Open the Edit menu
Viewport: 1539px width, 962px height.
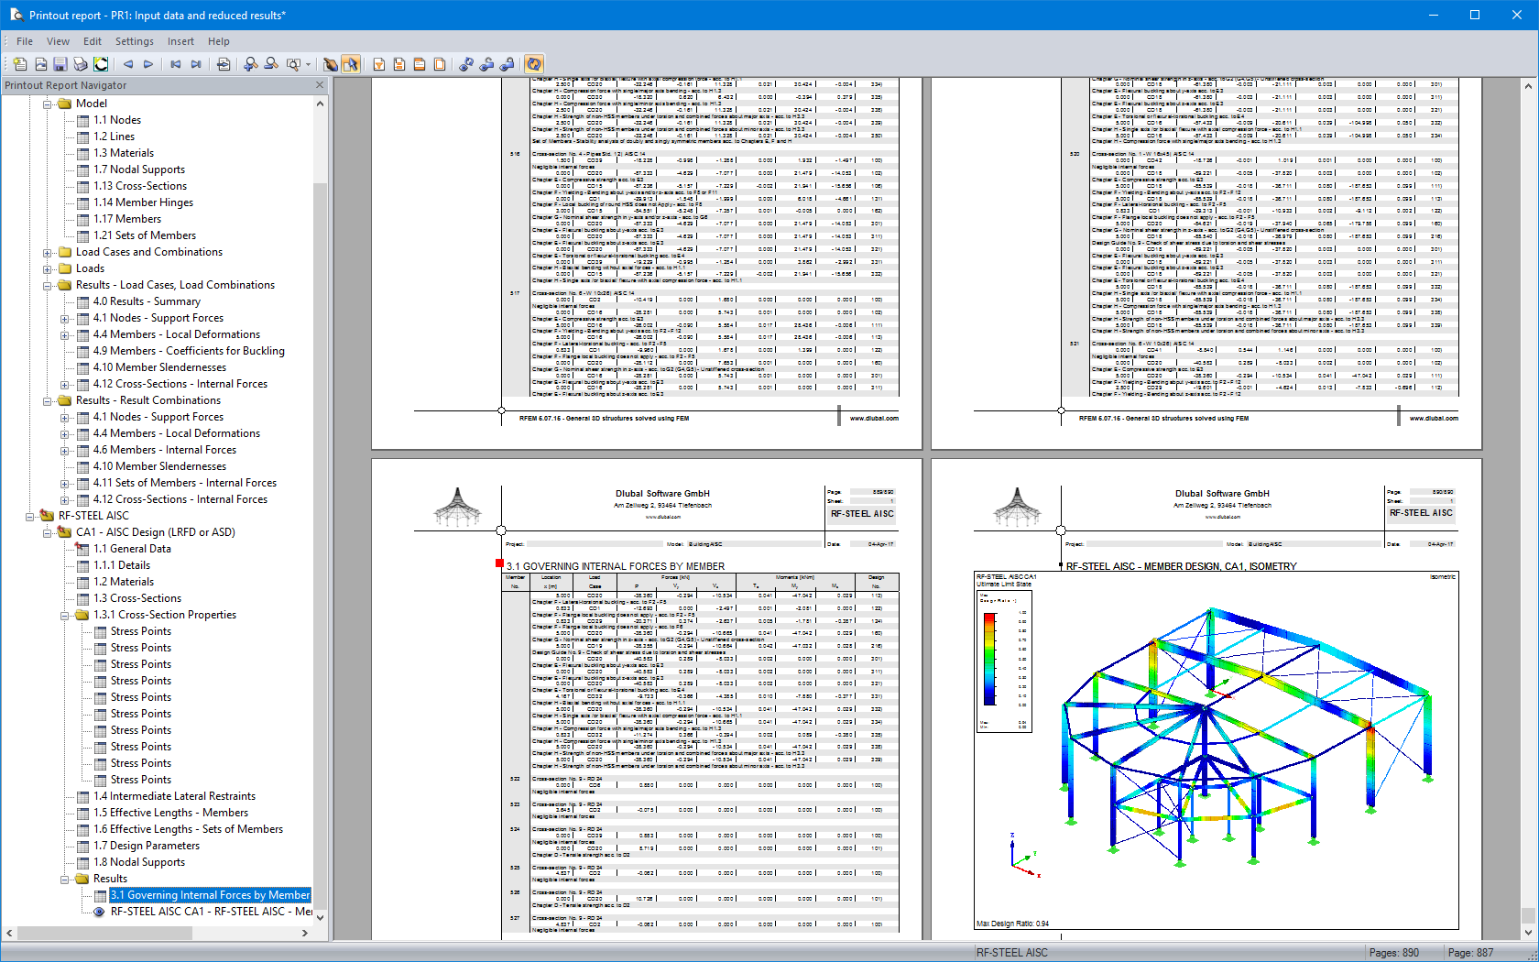93,41
